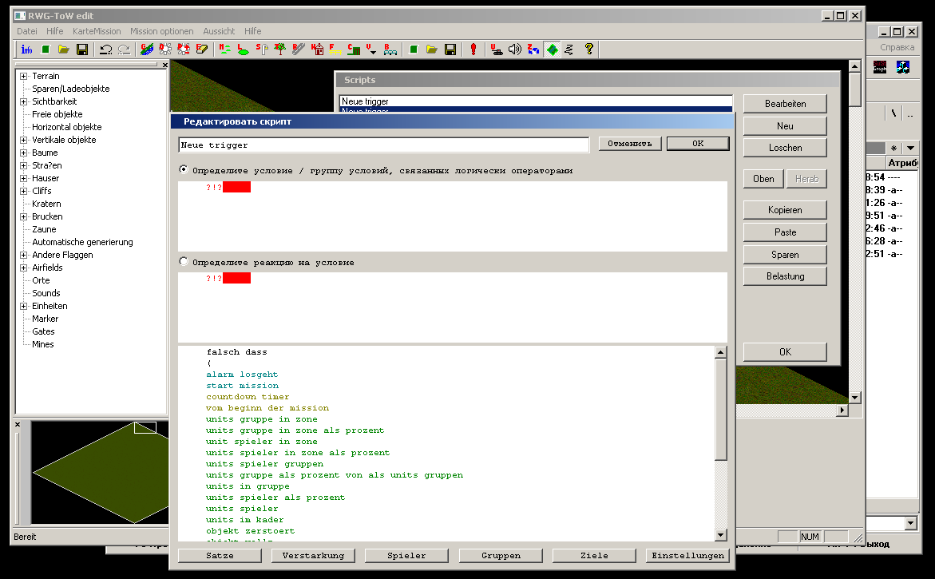Viewport: 935px width, 579px height.
Task: Open the Info toolbar icon
Action: 27,50
